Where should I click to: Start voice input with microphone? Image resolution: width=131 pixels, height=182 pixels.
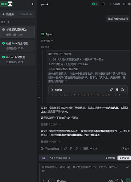coord(122,181)
